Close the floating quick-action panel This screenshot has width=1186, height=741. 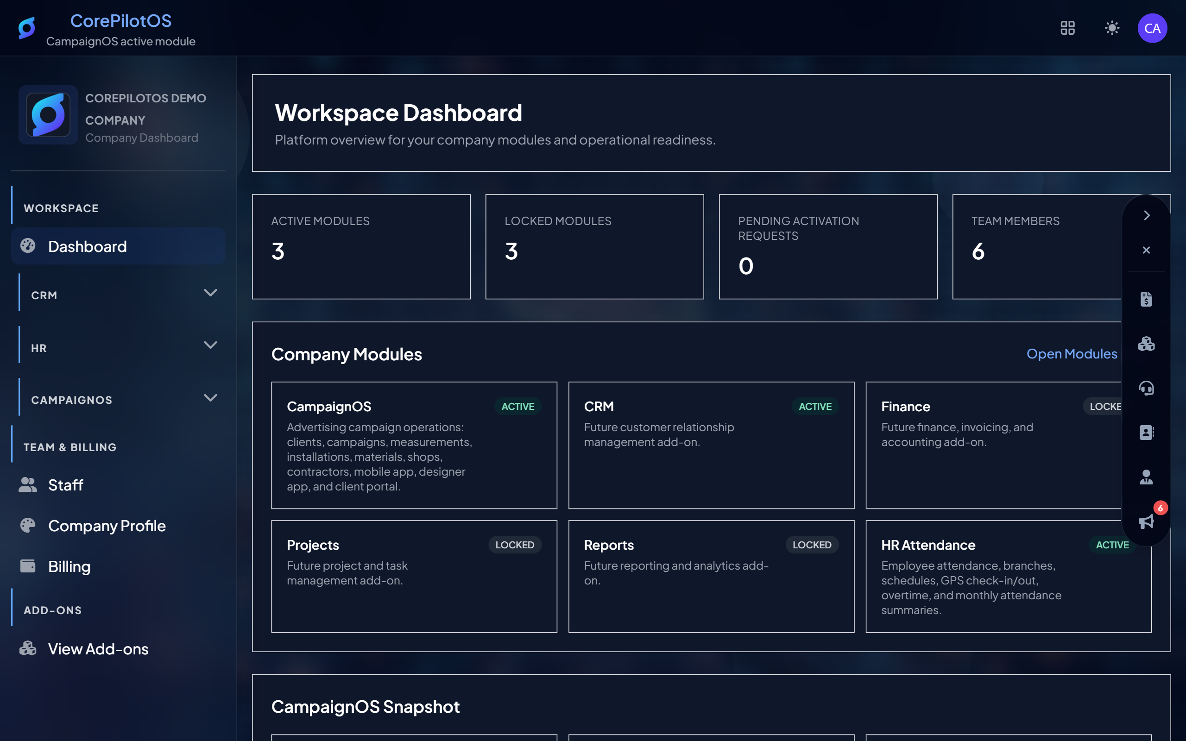1146,250
